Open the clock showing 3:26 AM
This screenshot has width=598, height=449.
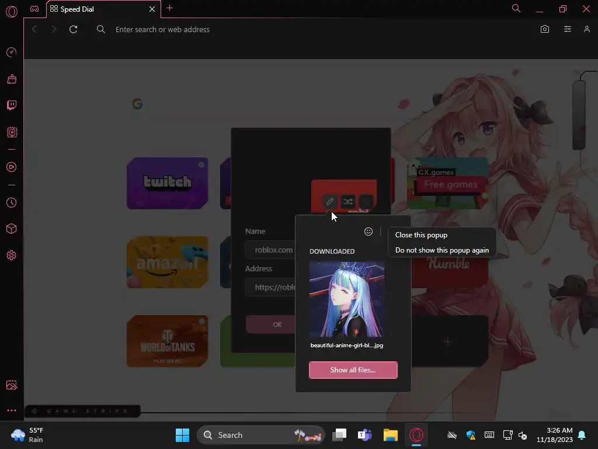tap(555, 435)
